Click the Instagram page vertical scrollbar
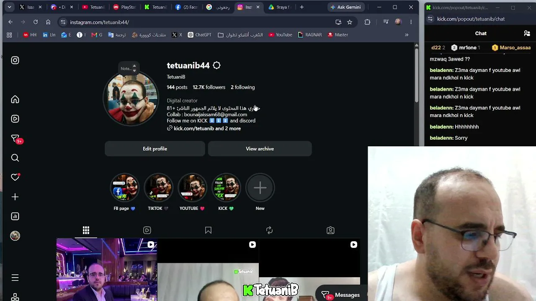Screen dimensions: 536x301 coord(416,75)
